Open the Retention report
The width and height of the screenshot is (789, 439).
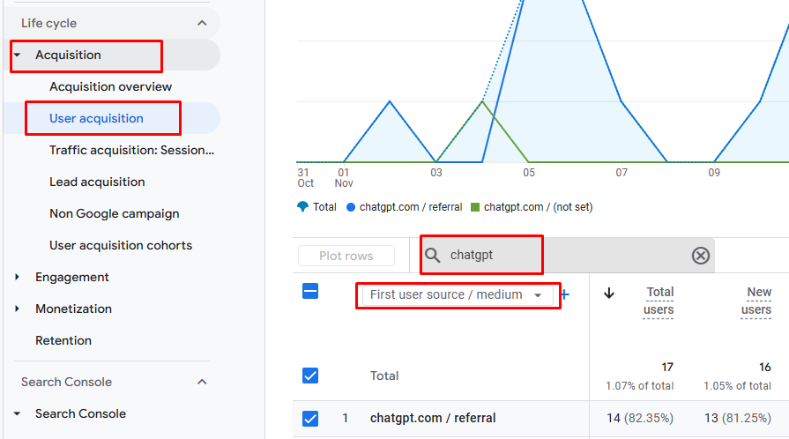click(x=63, y=340)
